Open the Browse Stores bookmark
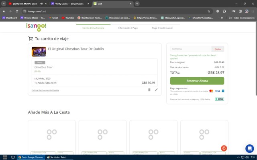 pos(33,18)
